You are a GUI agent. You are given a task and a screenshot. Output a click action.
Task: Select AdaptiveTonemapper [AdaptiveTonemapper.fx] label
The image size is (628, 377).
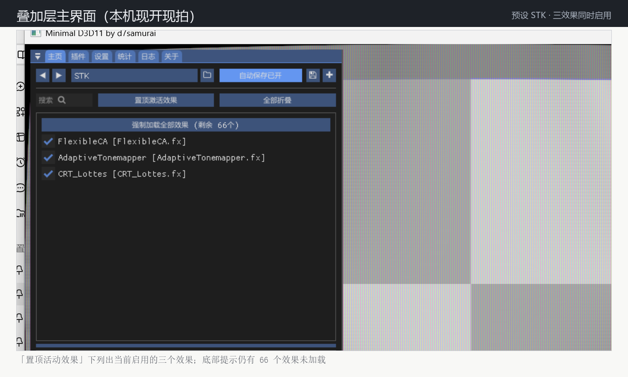pos(161,157)
